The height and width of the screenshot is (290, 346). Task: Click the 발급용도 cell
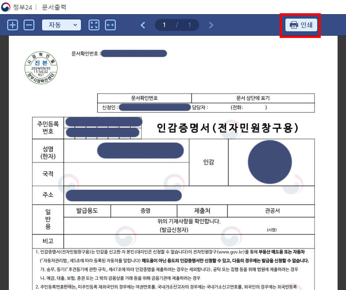pos(87,211)
